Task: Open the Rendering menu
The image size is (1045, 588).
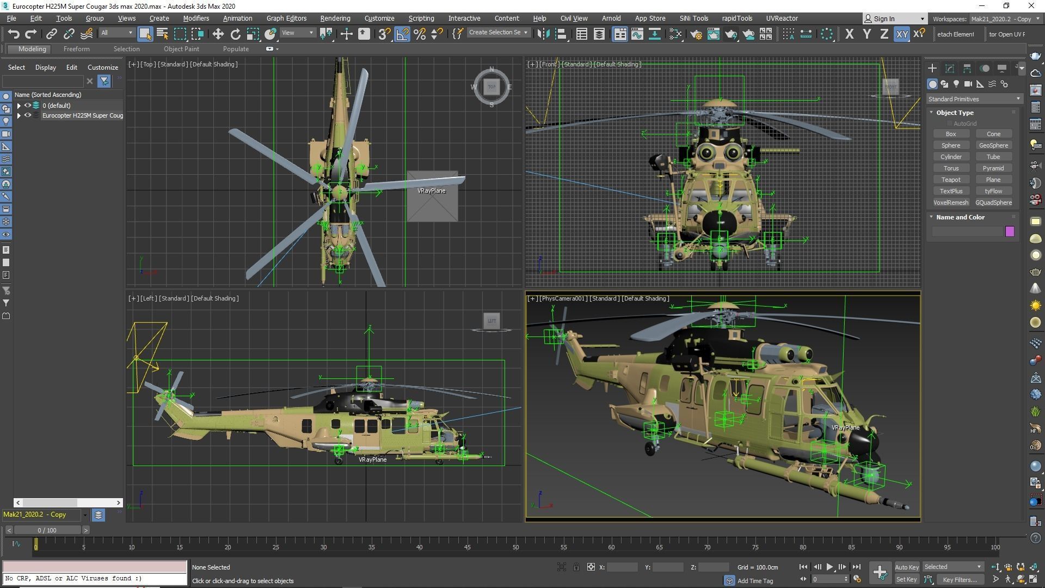Action: pos(335,19)
